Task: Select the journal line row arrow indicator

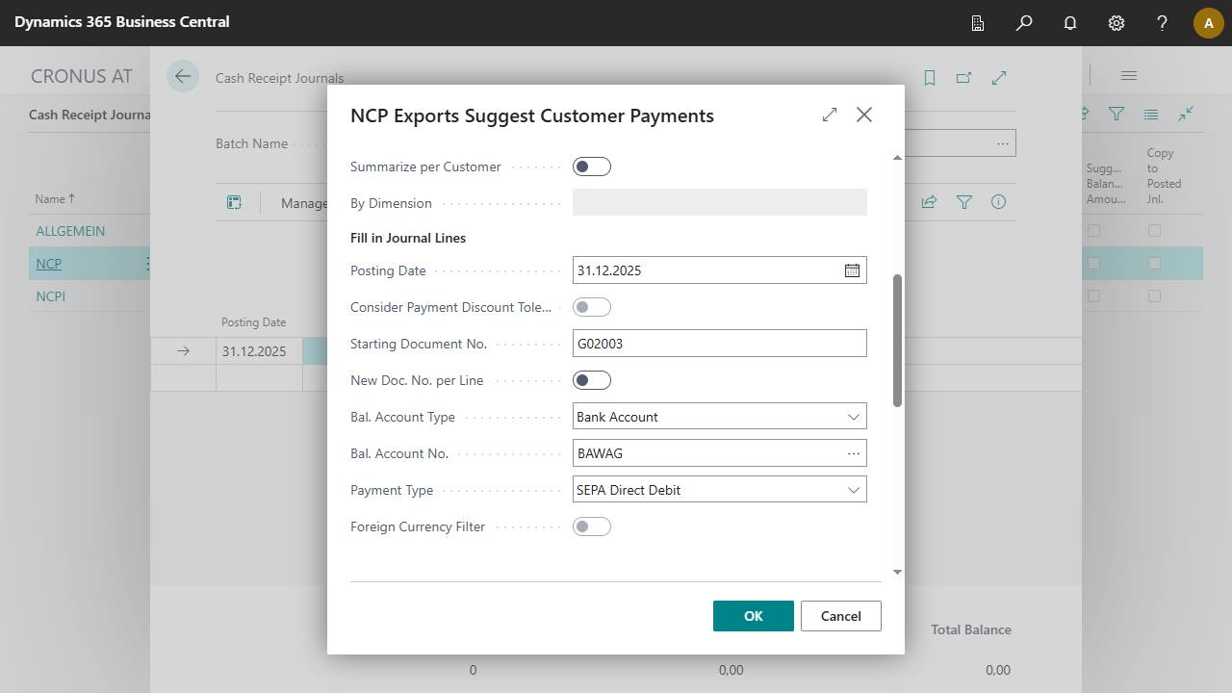Action: coord(184,351)
